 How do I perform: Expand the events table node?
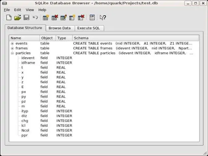pyautogui.click(x=12, y=44)
